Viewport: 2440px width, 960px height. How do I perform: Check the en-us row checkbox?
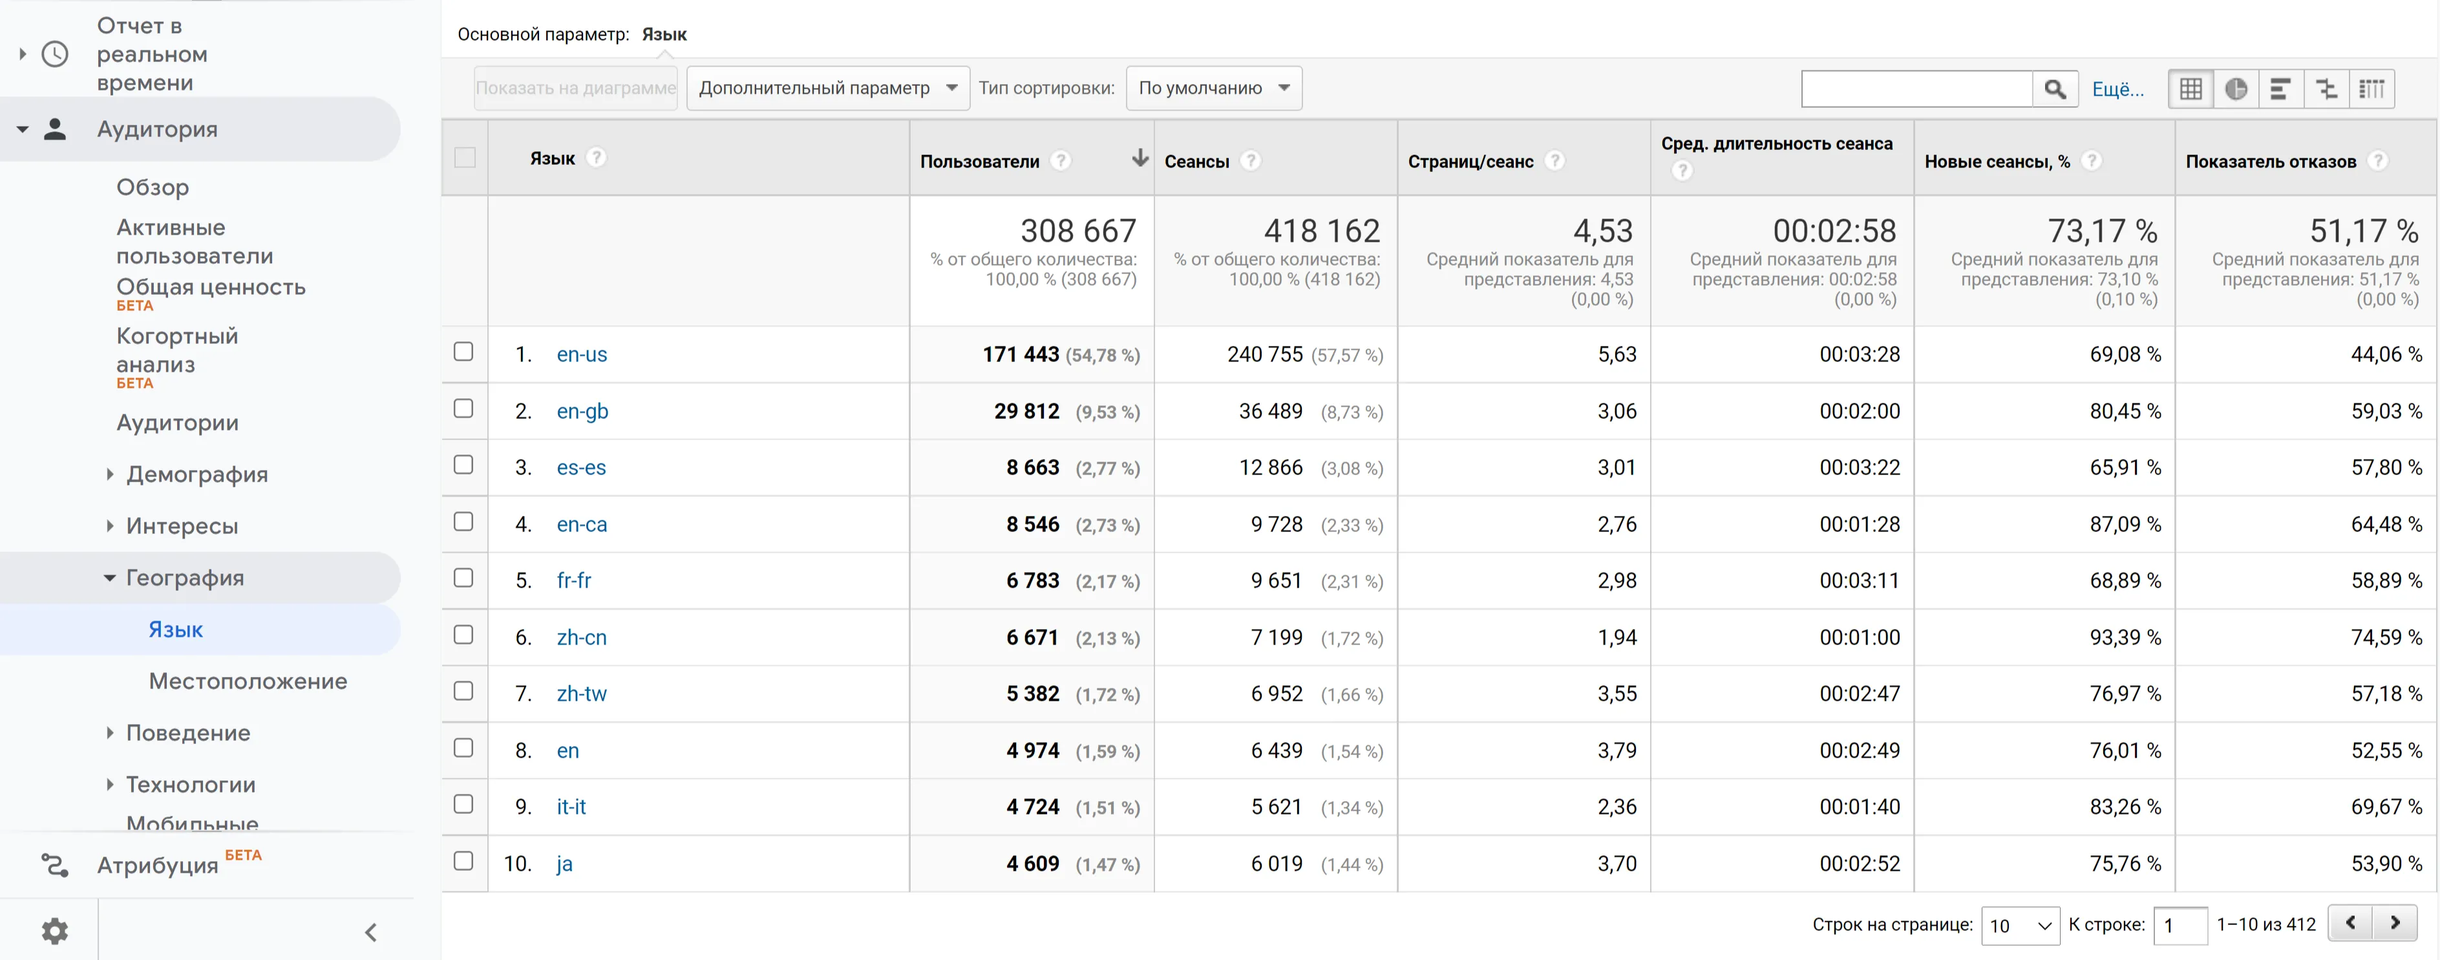point(463,352)
